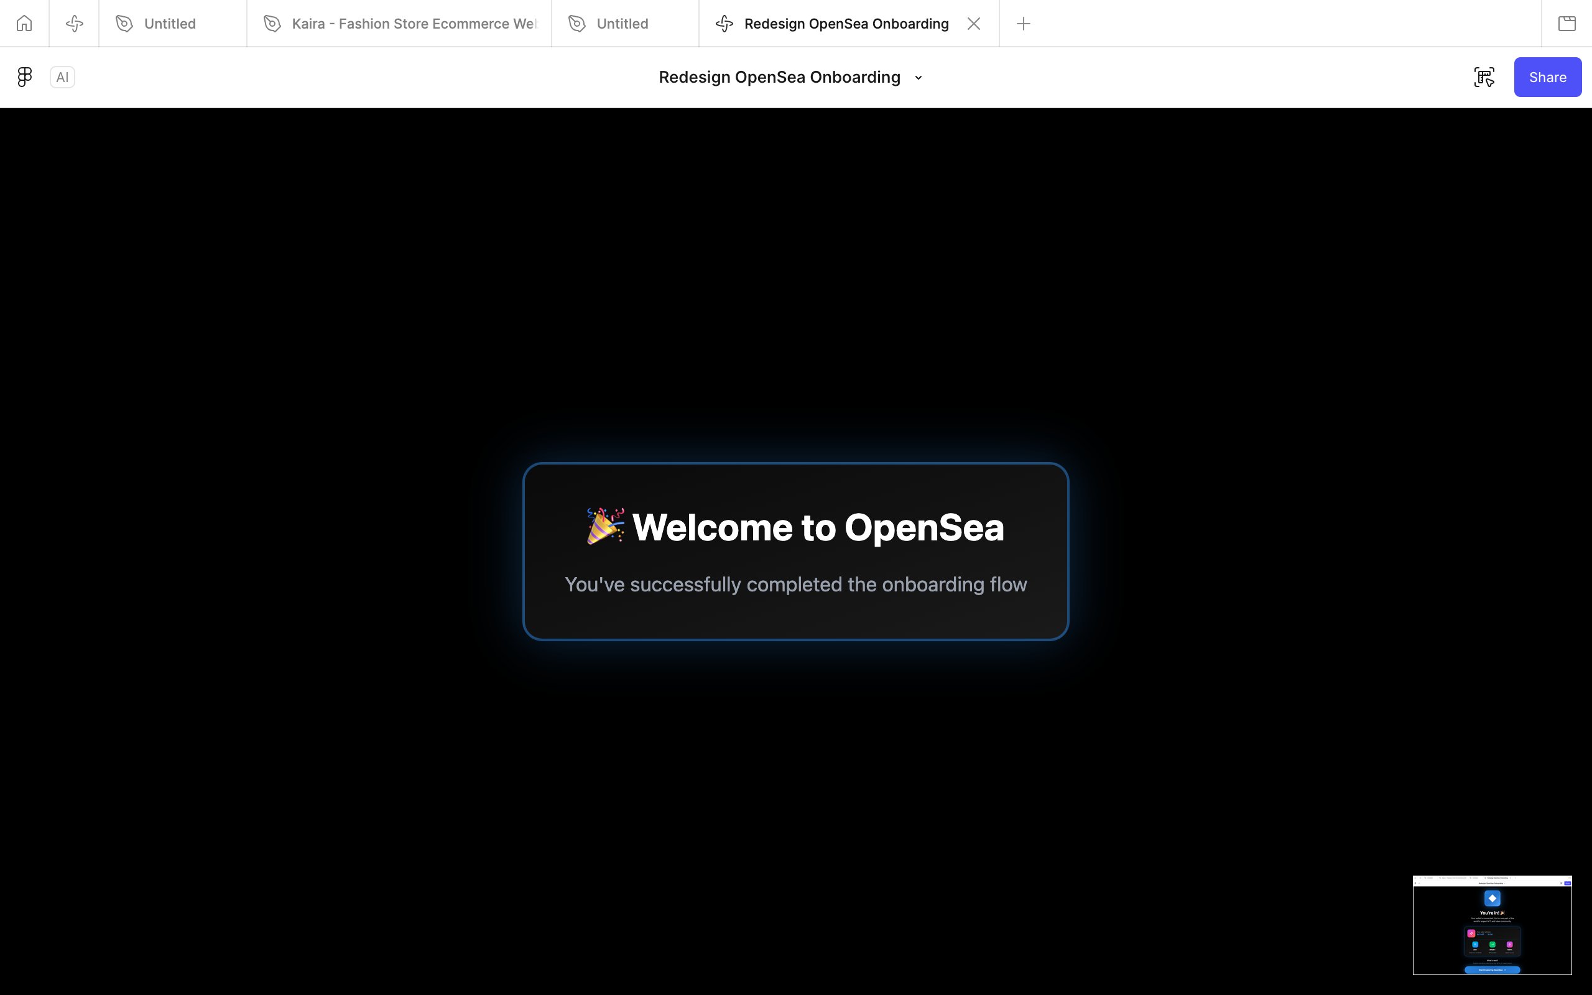Open the preview thumbnail in bottom corner
1592x995 pixels.
click(1492, 925)
